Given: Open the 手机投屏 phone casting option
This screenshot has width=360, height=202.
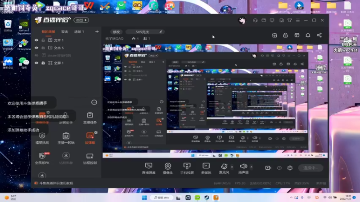Looking at the screenshot, I should 187,168.
